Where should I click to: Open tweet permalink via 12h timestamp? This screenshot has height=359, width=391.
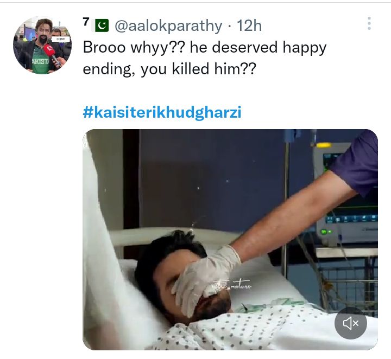(249, 25)
